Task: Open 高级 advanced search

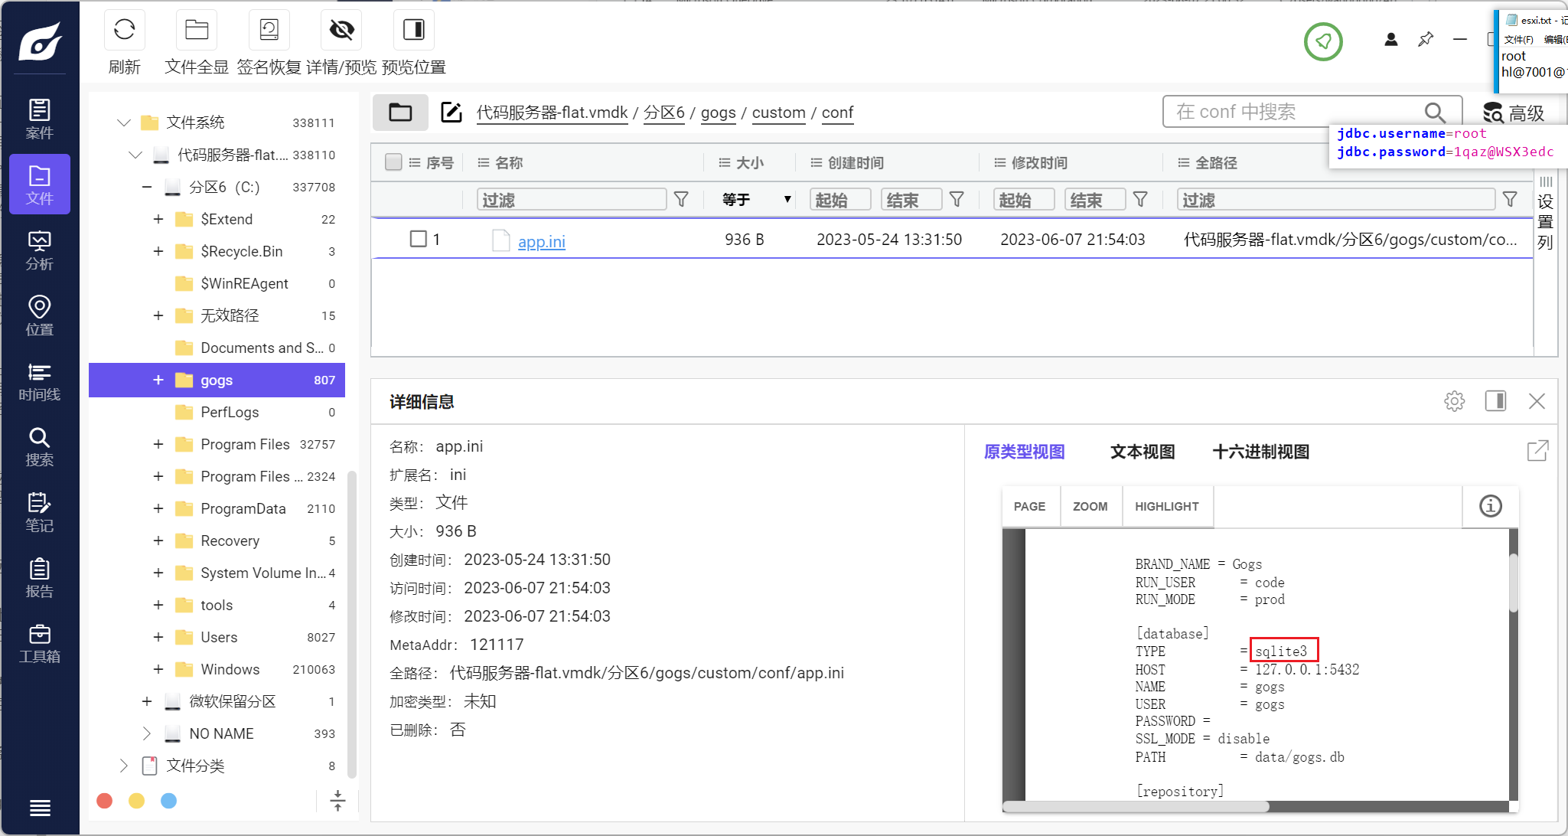Action: 1514,113
